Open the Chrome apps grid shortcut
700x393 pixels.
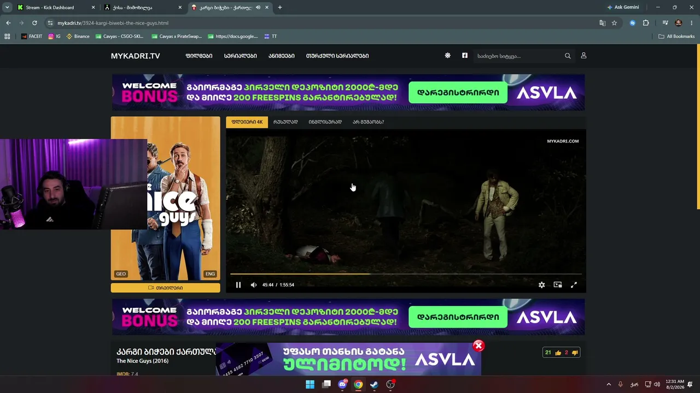pyautogui.click(x=7, y=37)
